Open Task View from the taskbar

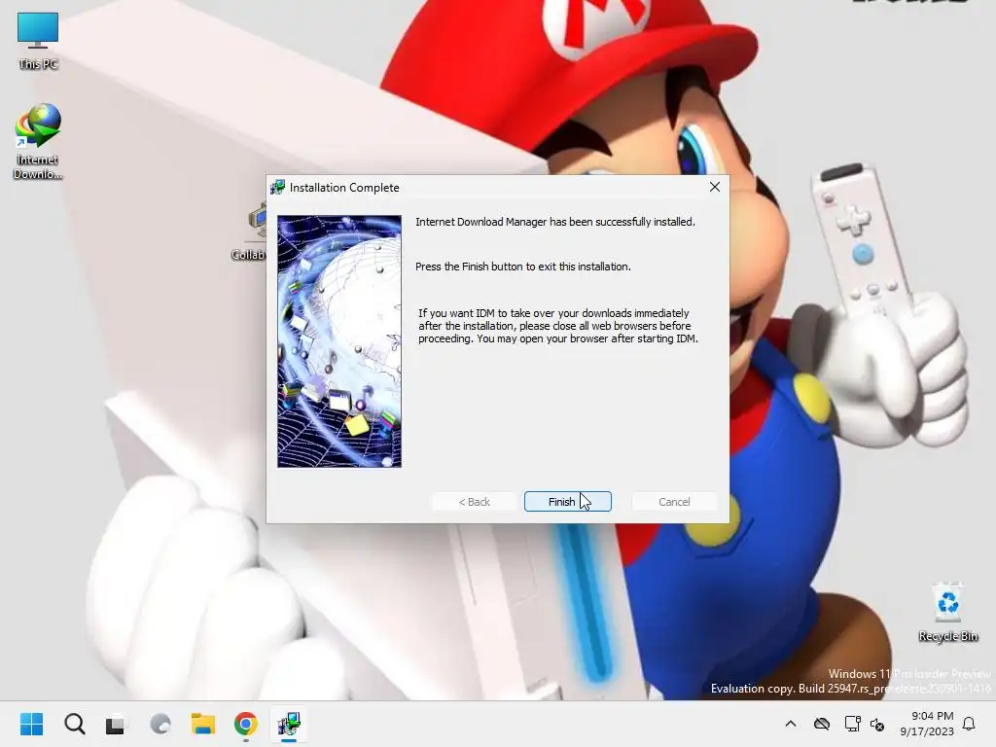click(x=117, y=724)
